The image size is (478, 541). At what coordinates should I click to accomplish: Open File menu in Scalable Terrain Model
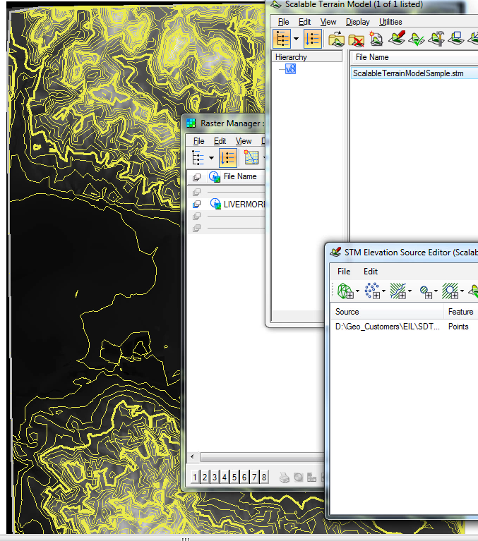point(283,22)
